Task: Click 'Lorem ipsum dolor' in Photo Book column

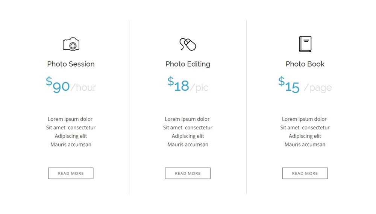Action: coord(304,119)
